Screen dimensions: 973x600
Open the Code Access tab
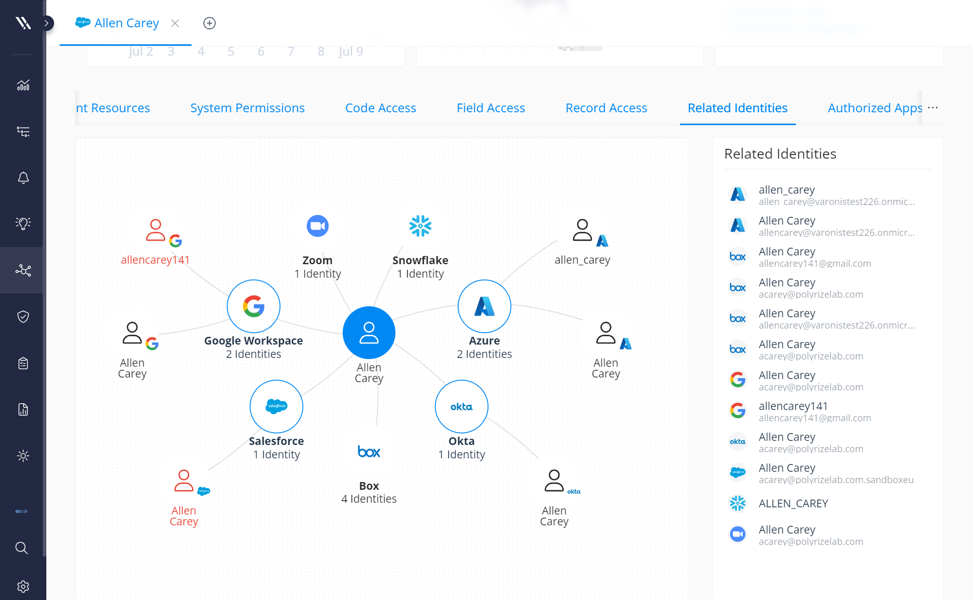(380, 108)
